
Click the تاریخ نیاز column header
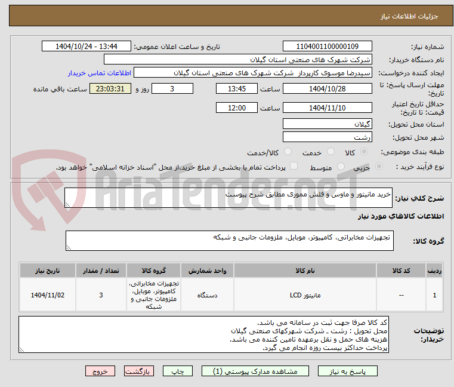[x=48, y=271]
